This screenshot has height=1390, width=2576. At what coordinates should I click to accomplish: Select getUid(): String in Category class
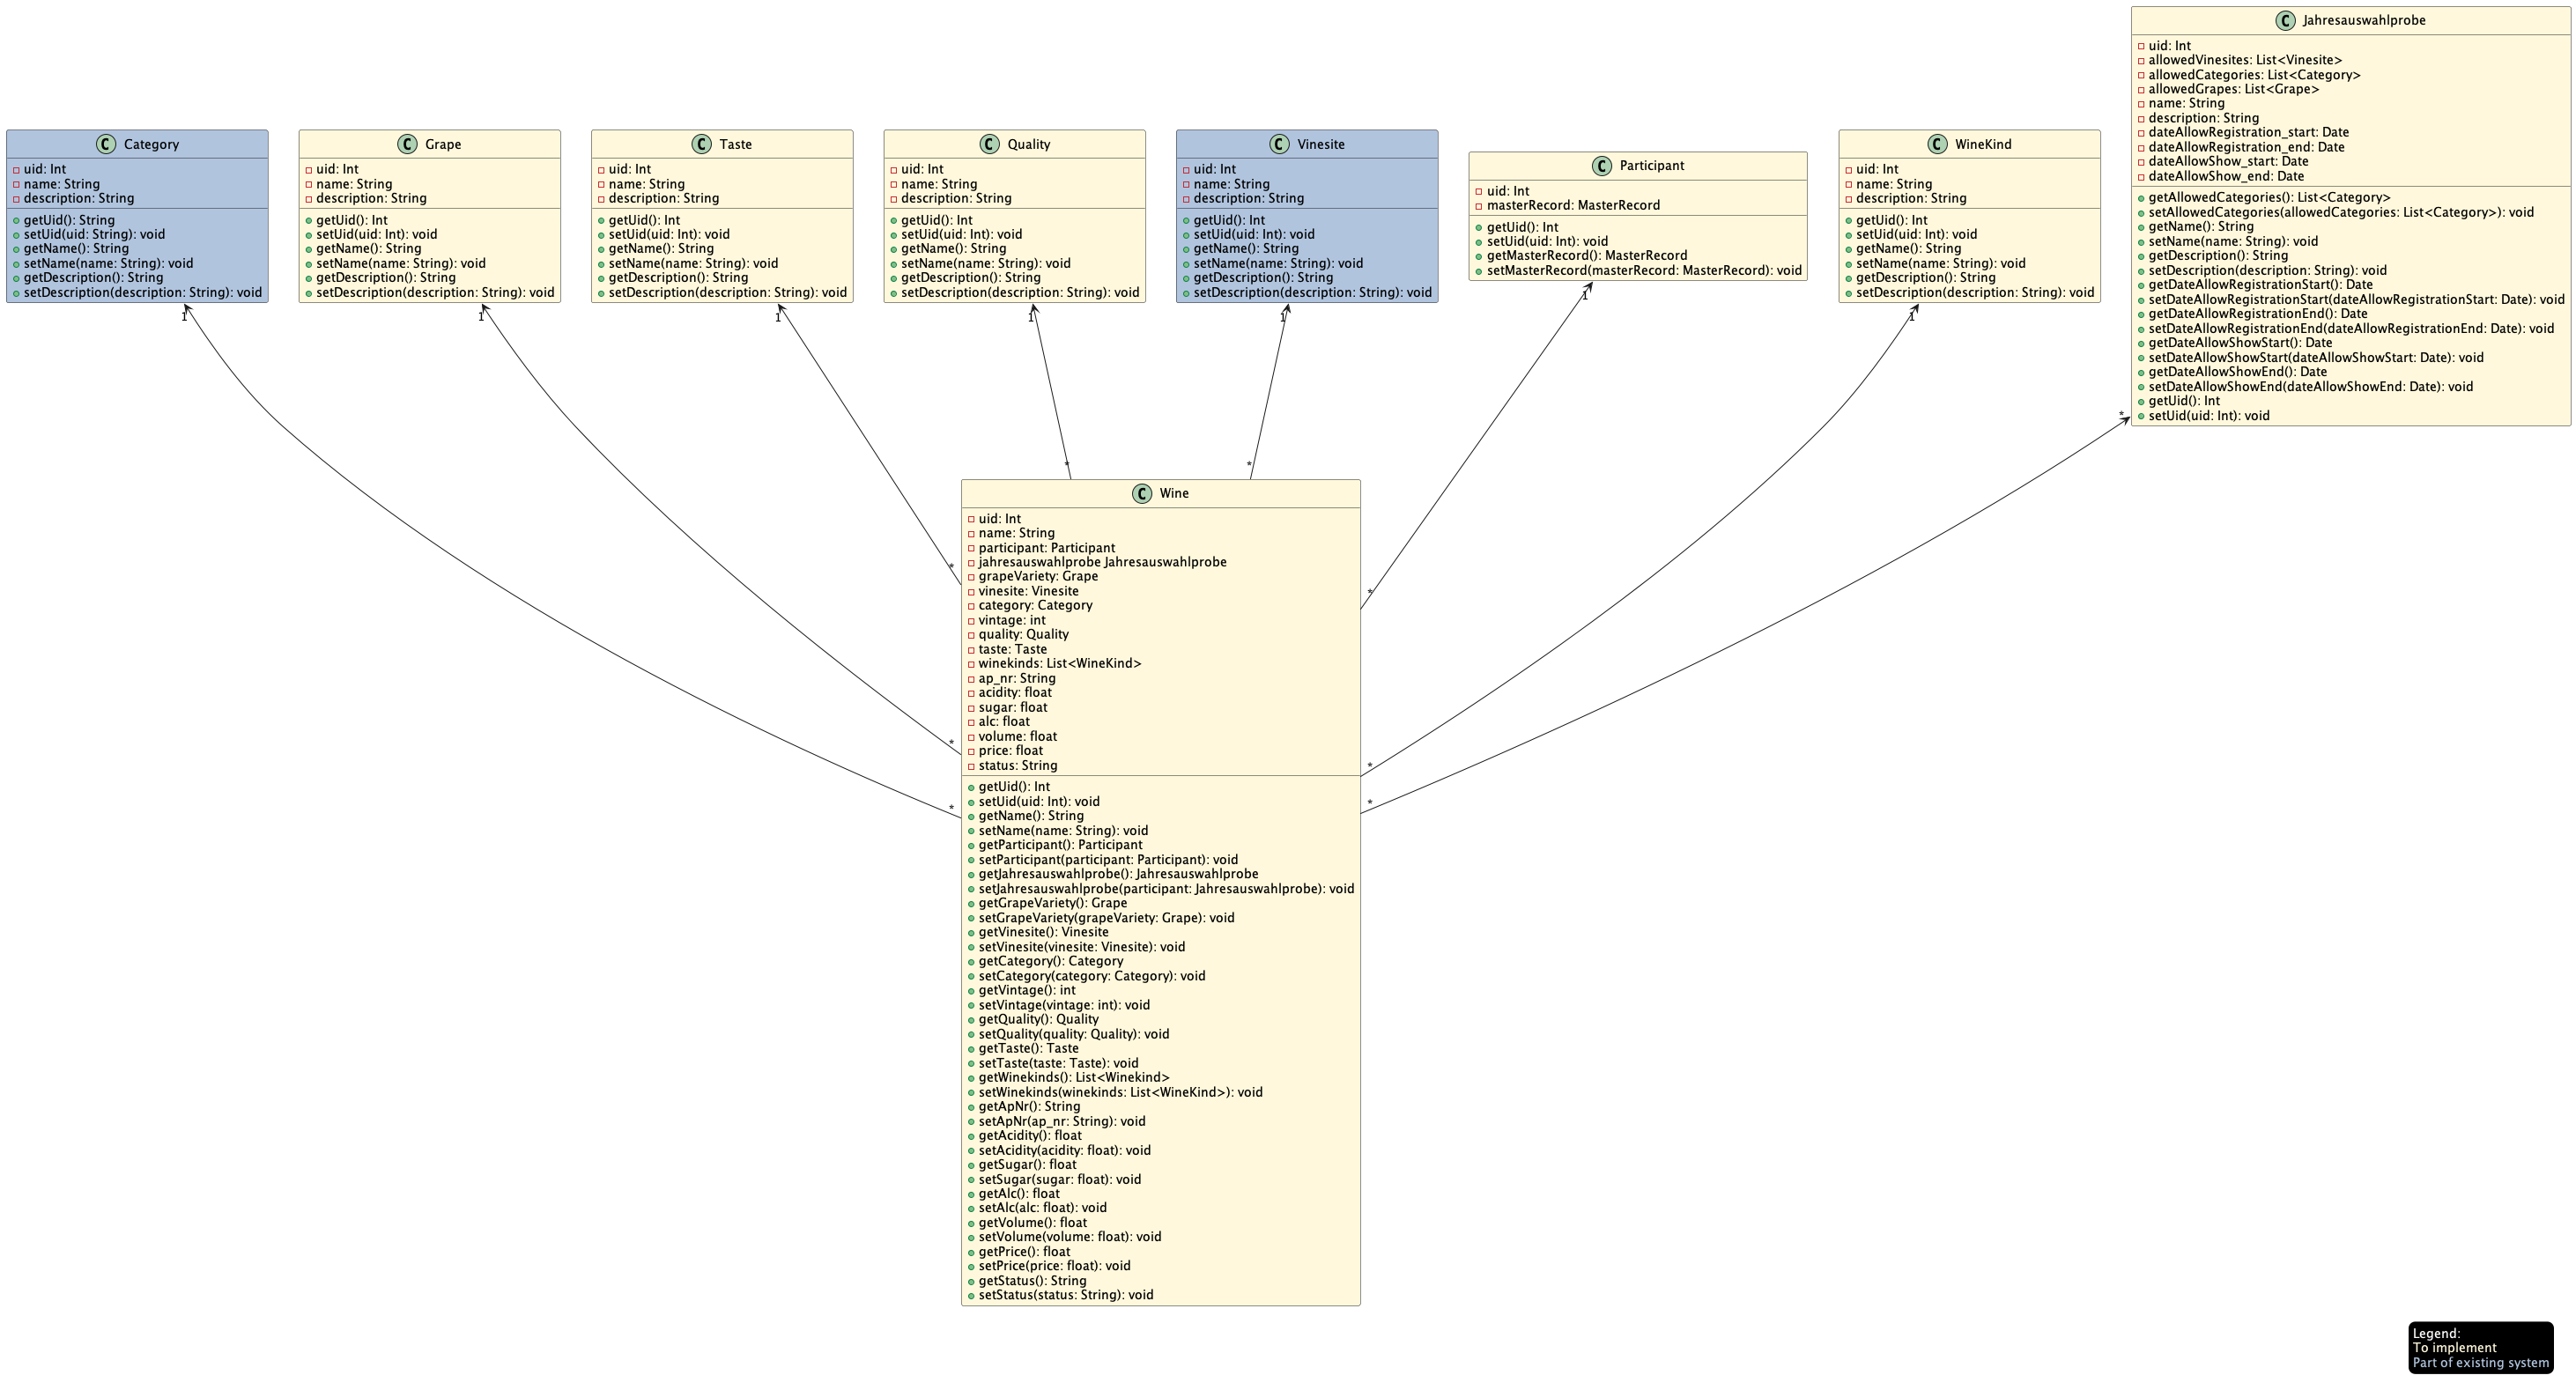click(69, 220)
